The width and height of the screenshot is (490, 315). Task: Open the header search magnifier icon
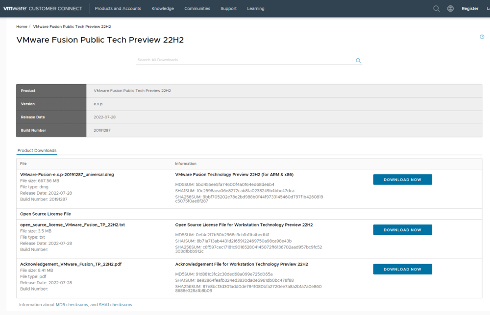click(437, 8)
